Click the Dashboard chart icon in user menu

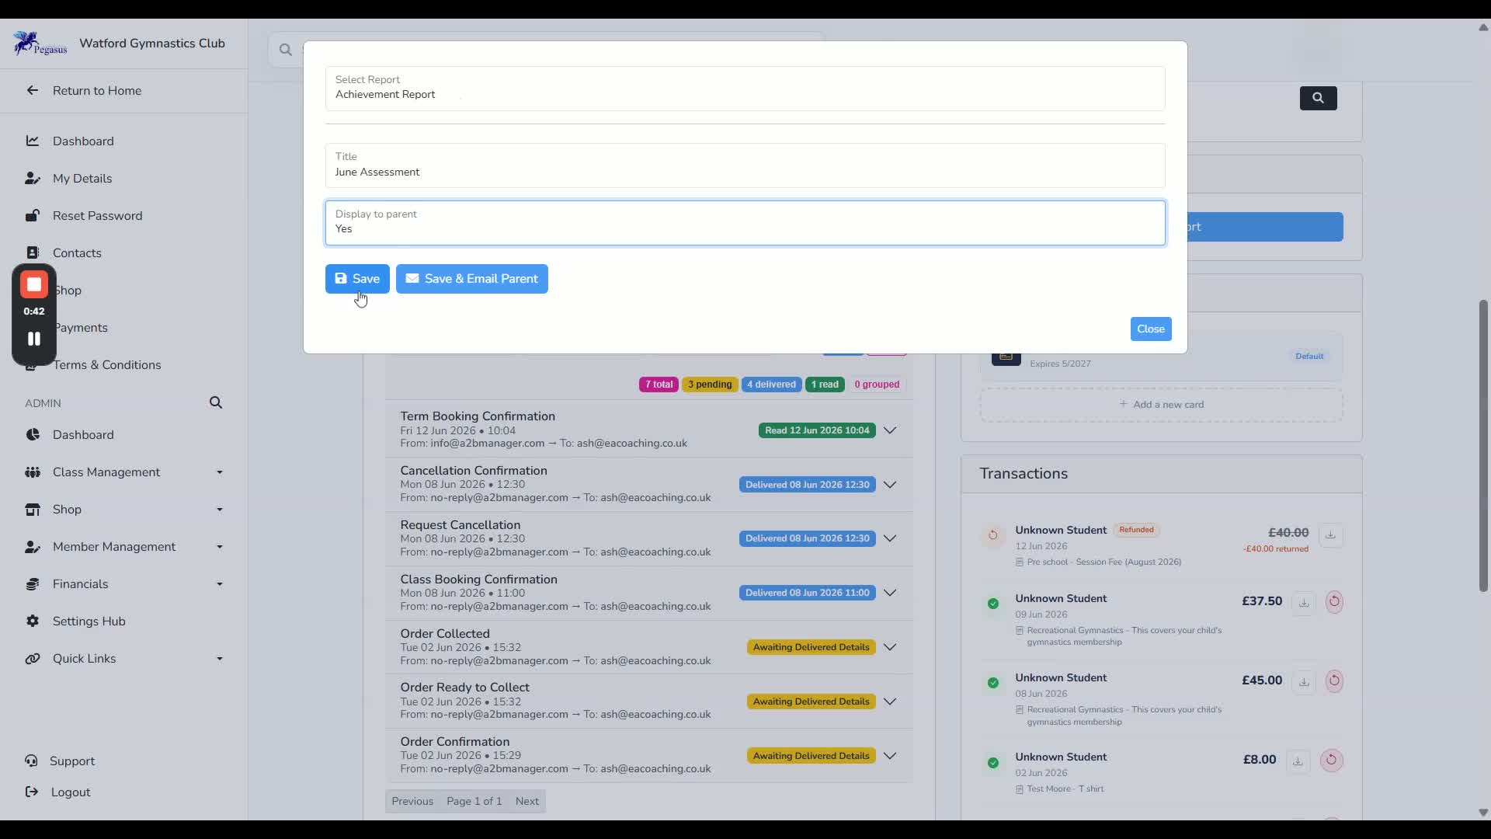33,141
